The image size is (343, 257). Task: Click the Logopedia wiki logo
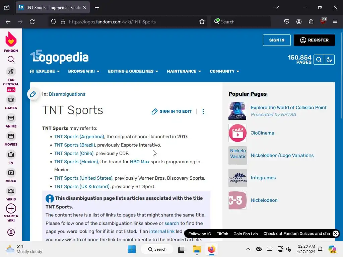[59, 57]
